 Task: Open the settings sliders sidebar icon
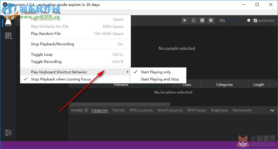pos(8,133)
